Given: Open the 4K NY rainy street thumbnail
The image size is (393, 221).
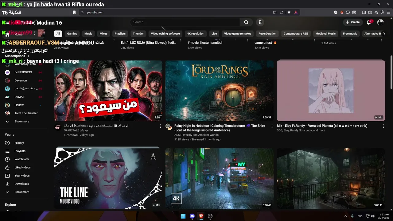Looking at the screenshot, I should pos(220,178).
